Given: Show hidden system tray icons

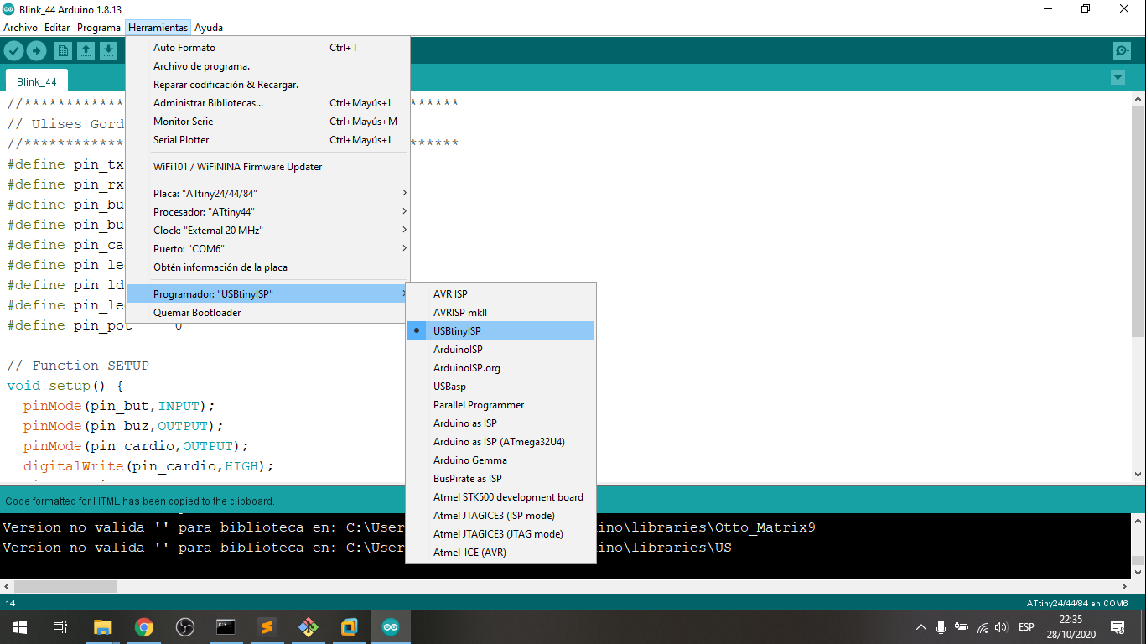Looking at the screenshot, I should [x=921, y=626].
